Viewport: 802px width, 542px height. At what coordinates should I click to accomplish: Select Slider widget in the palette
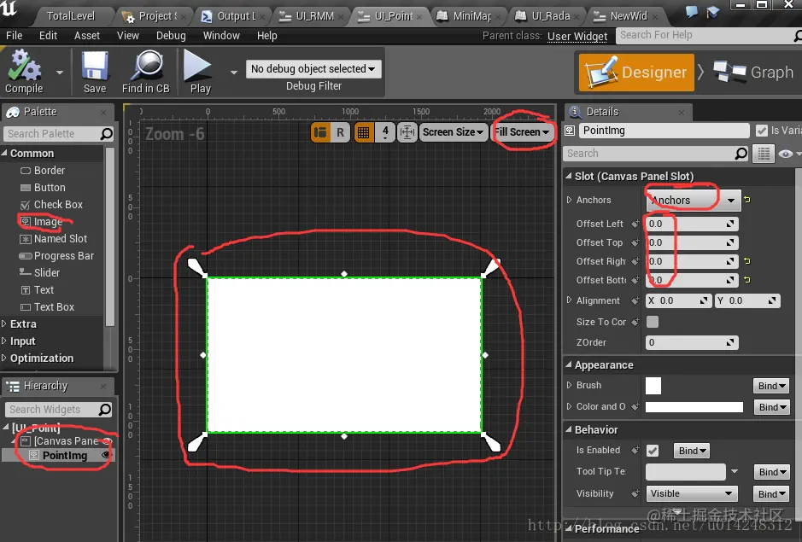click(47, 272)
